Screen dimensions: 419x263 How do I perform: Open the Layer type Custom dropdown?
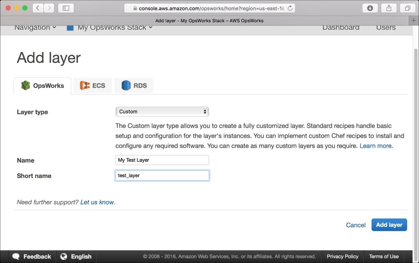pyautogui.click(x=162, y=112)
